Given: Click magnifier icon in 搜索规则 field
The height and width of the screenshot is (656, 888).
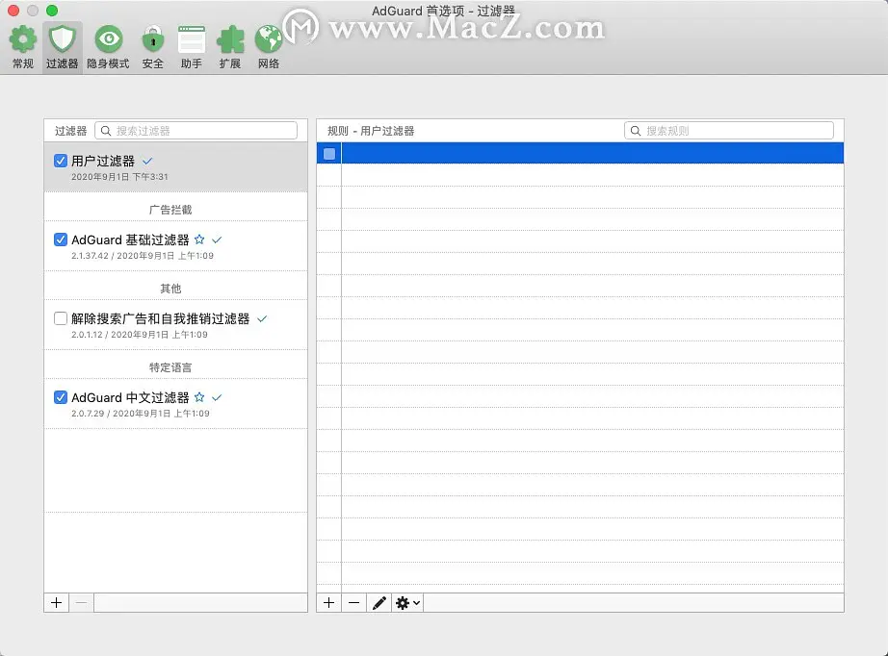Looking at the screenshot, I should pyautogui.click(x=636, y=131).
